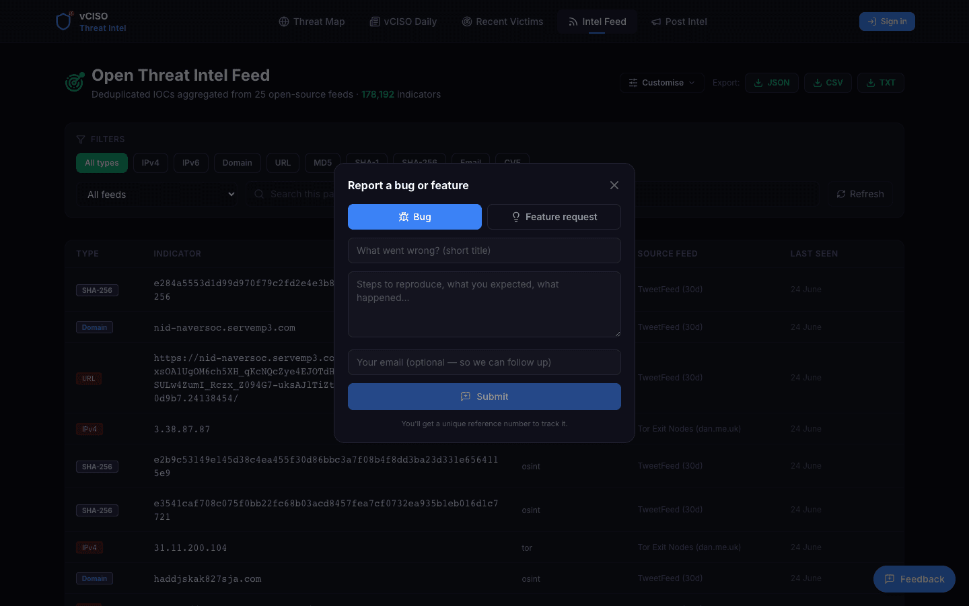
Task: Filter indicators by IPv6
Action: pyautogui.click(x=191, y=163)
